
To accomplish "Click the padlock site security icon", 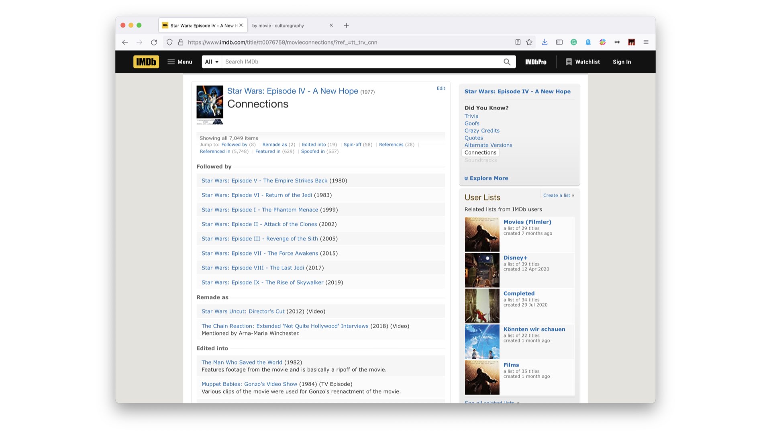I will coord(181,42).
